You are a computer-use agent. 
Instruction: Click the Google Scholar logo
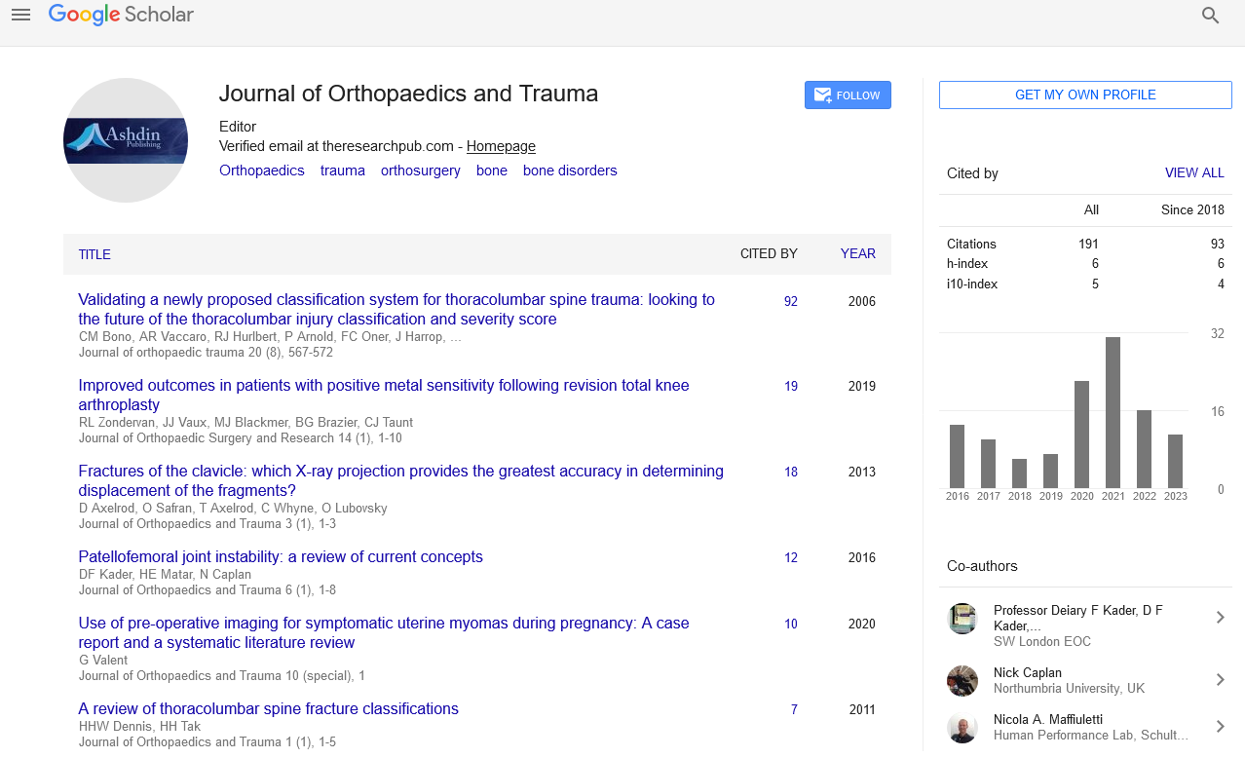pyautogui.click(x=121, y=15)
